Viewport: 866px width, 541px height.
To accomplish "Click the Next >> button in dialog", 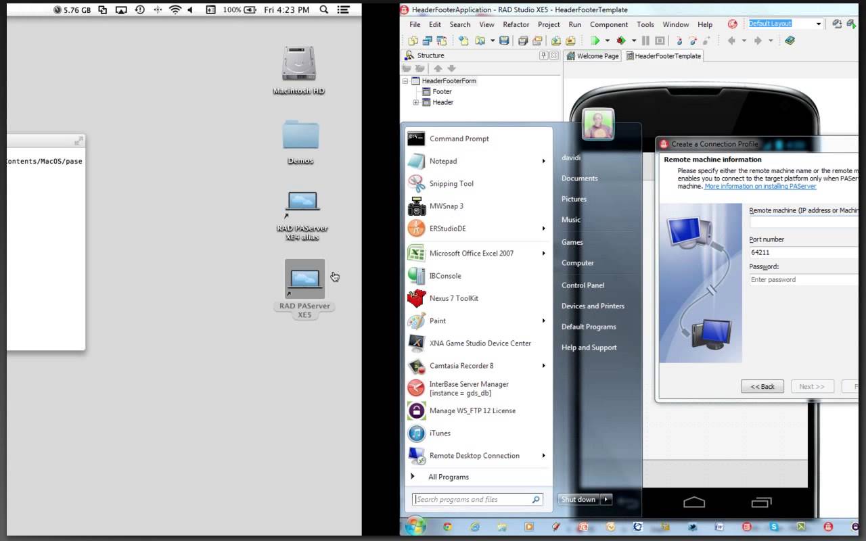I will pos(812,387).
